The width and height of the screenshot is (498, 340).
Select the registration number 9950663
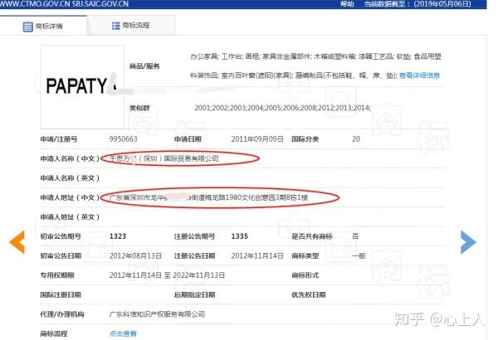123,139
